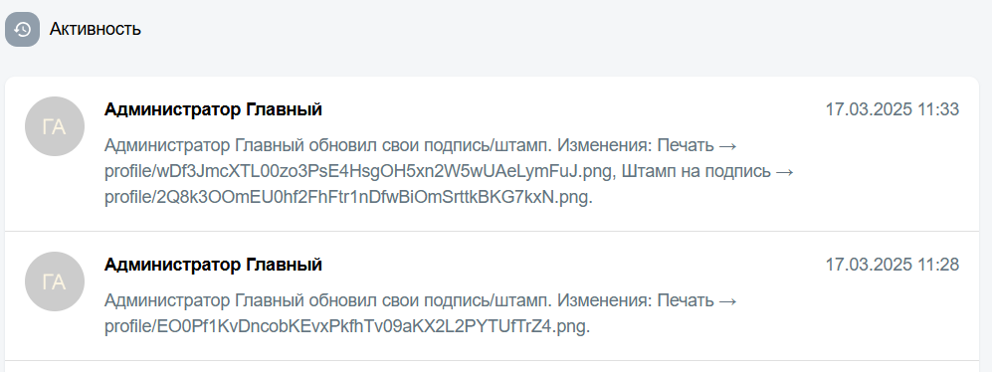Select the word "Печать" in the 11:33 entry
Viewport: 992px width, 372px height.
point(686,145)
